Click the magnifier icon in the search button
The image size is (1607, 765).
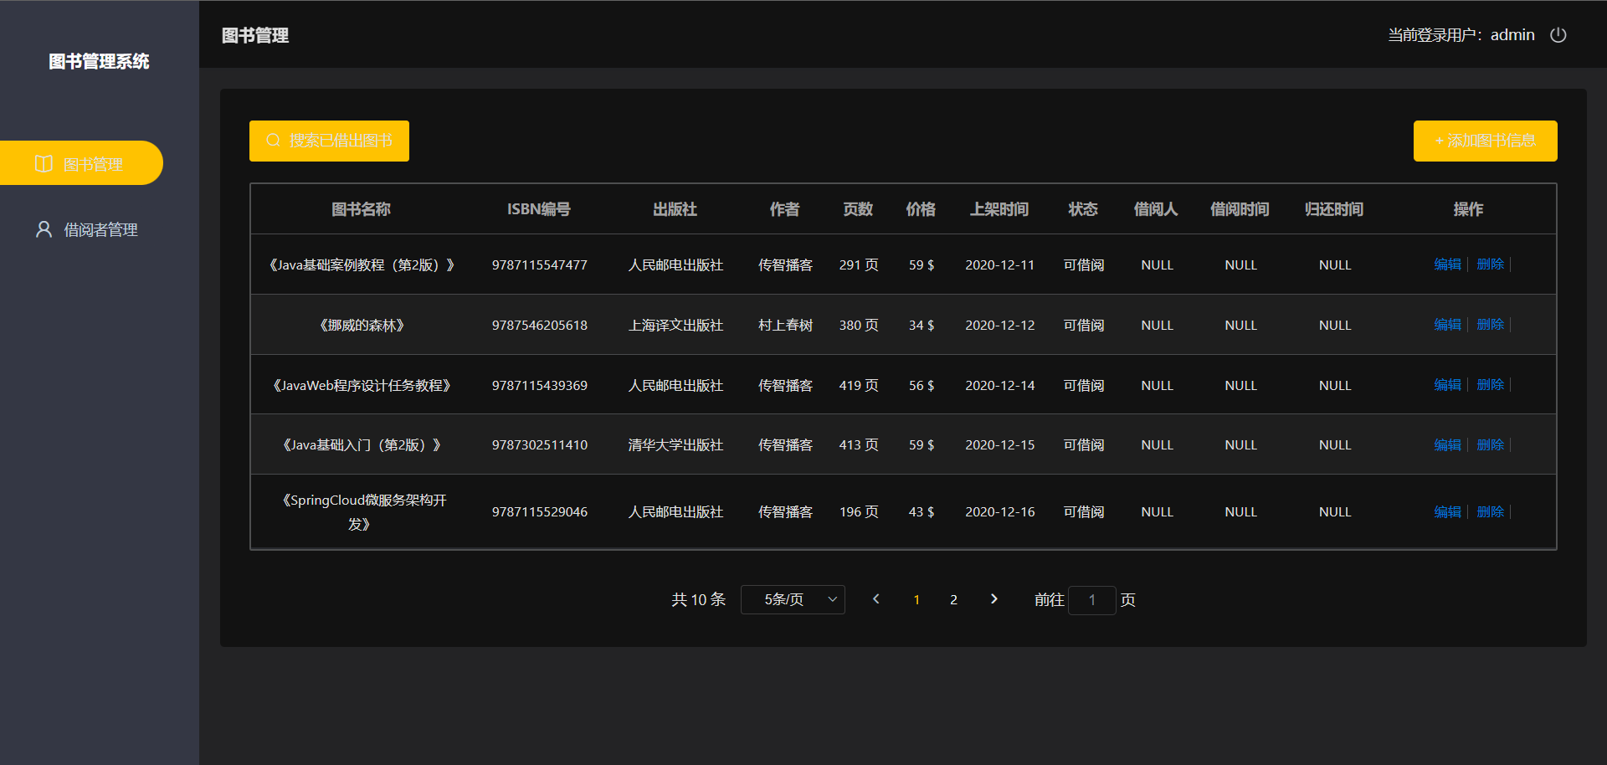[x=272, y=141]
